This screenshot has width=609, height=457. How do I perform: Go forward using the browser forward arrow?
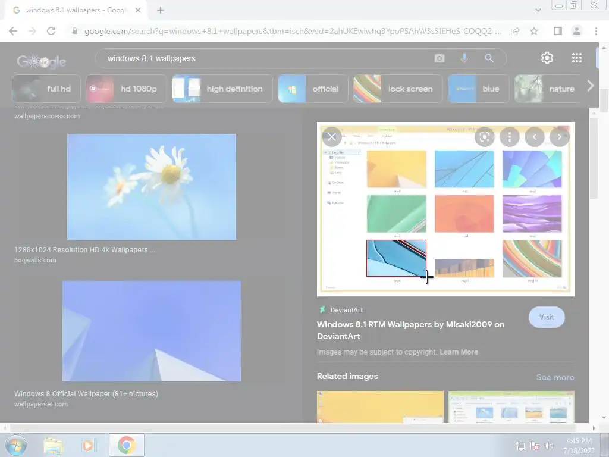[32, 31]
